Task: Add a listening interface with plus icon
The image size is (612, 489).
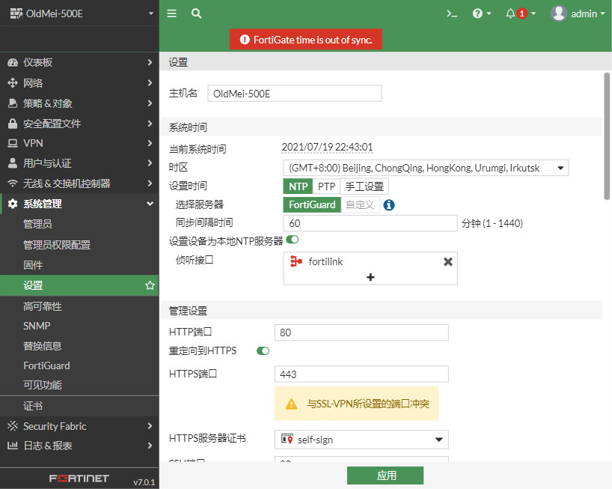Action: click(370, 277)
